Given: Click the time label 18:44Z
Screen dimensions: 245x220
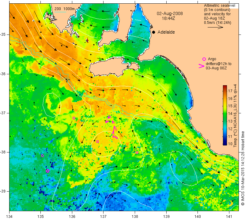Looking at the screenshot, I should click(168, 18).
